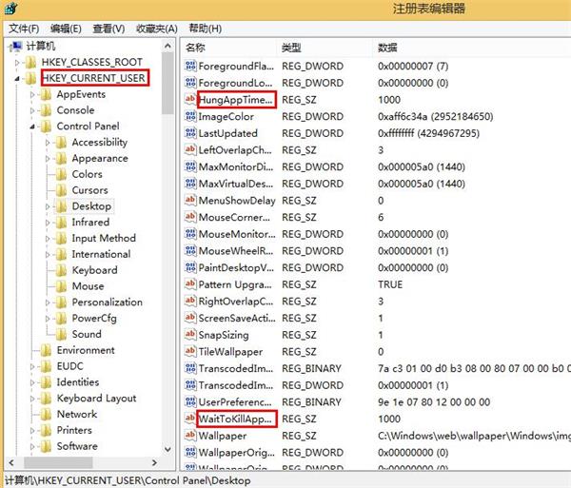This screenshot has width=571, height=488.
Task: Click the folder icon beside Desktop key
Action: pos(61,205)
